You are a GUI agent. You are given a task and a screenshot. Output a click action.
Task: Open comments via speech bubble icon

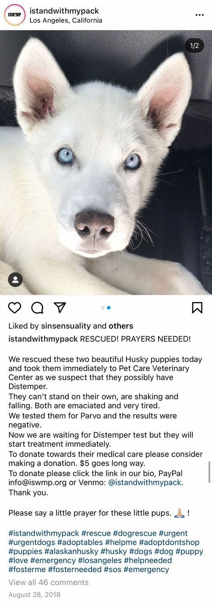coord(37,308)
